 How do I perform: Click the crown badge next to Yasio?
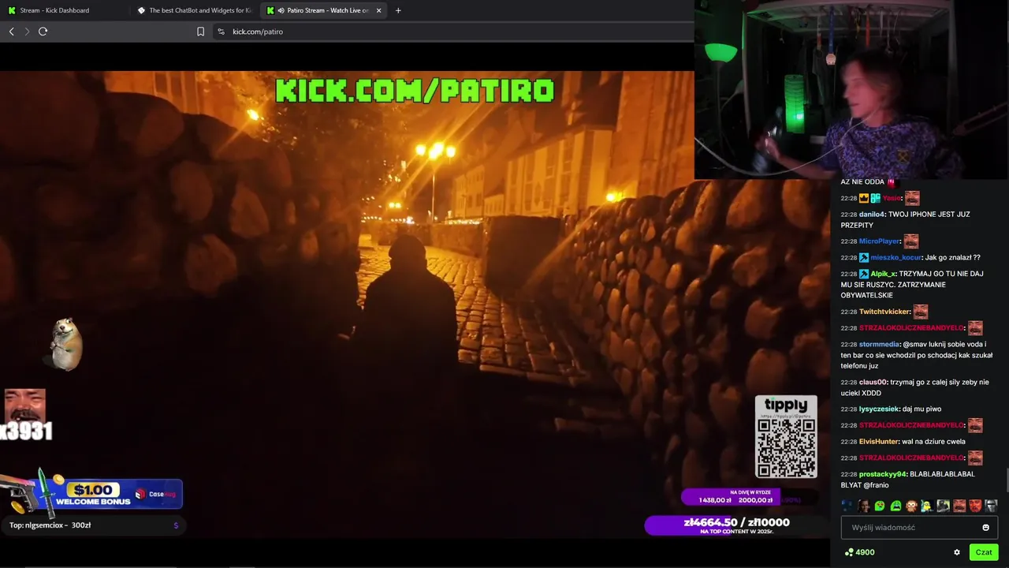click(x=864, y=198)
